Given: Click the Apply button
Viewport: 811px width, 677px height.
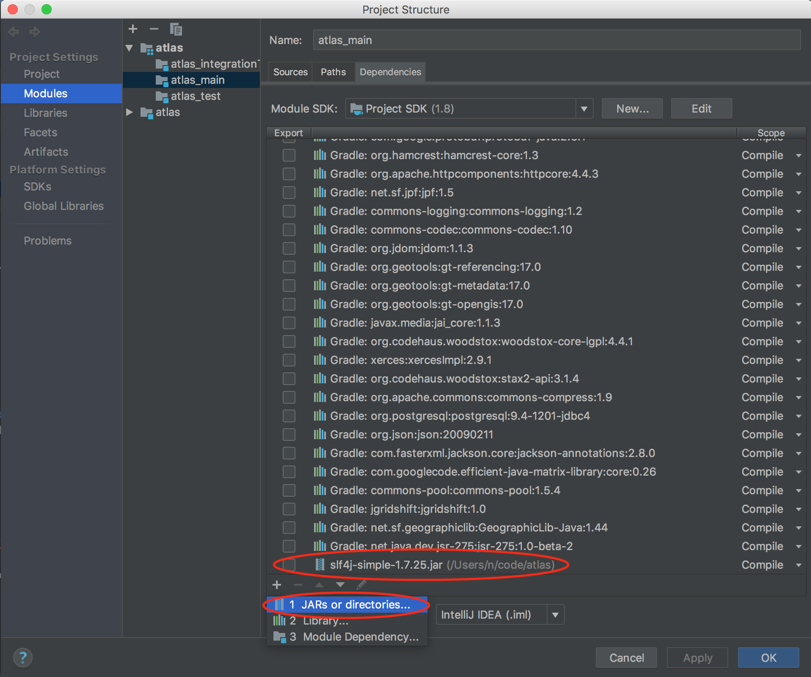Looking at the screenshot, I should pos(698,658).
